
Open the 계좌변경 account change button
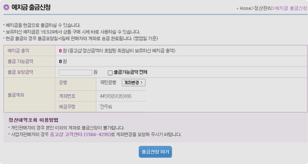coord(134,83)
